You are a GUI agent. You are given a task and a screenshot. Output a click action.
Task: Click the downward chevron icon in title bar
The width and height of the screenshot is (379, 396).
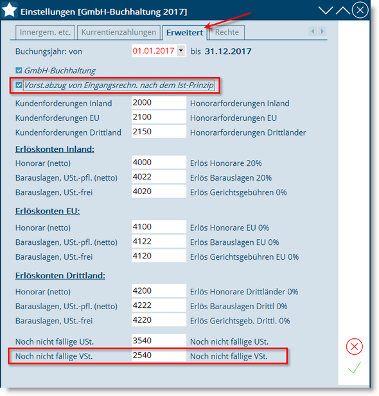(x=325, y=10)
